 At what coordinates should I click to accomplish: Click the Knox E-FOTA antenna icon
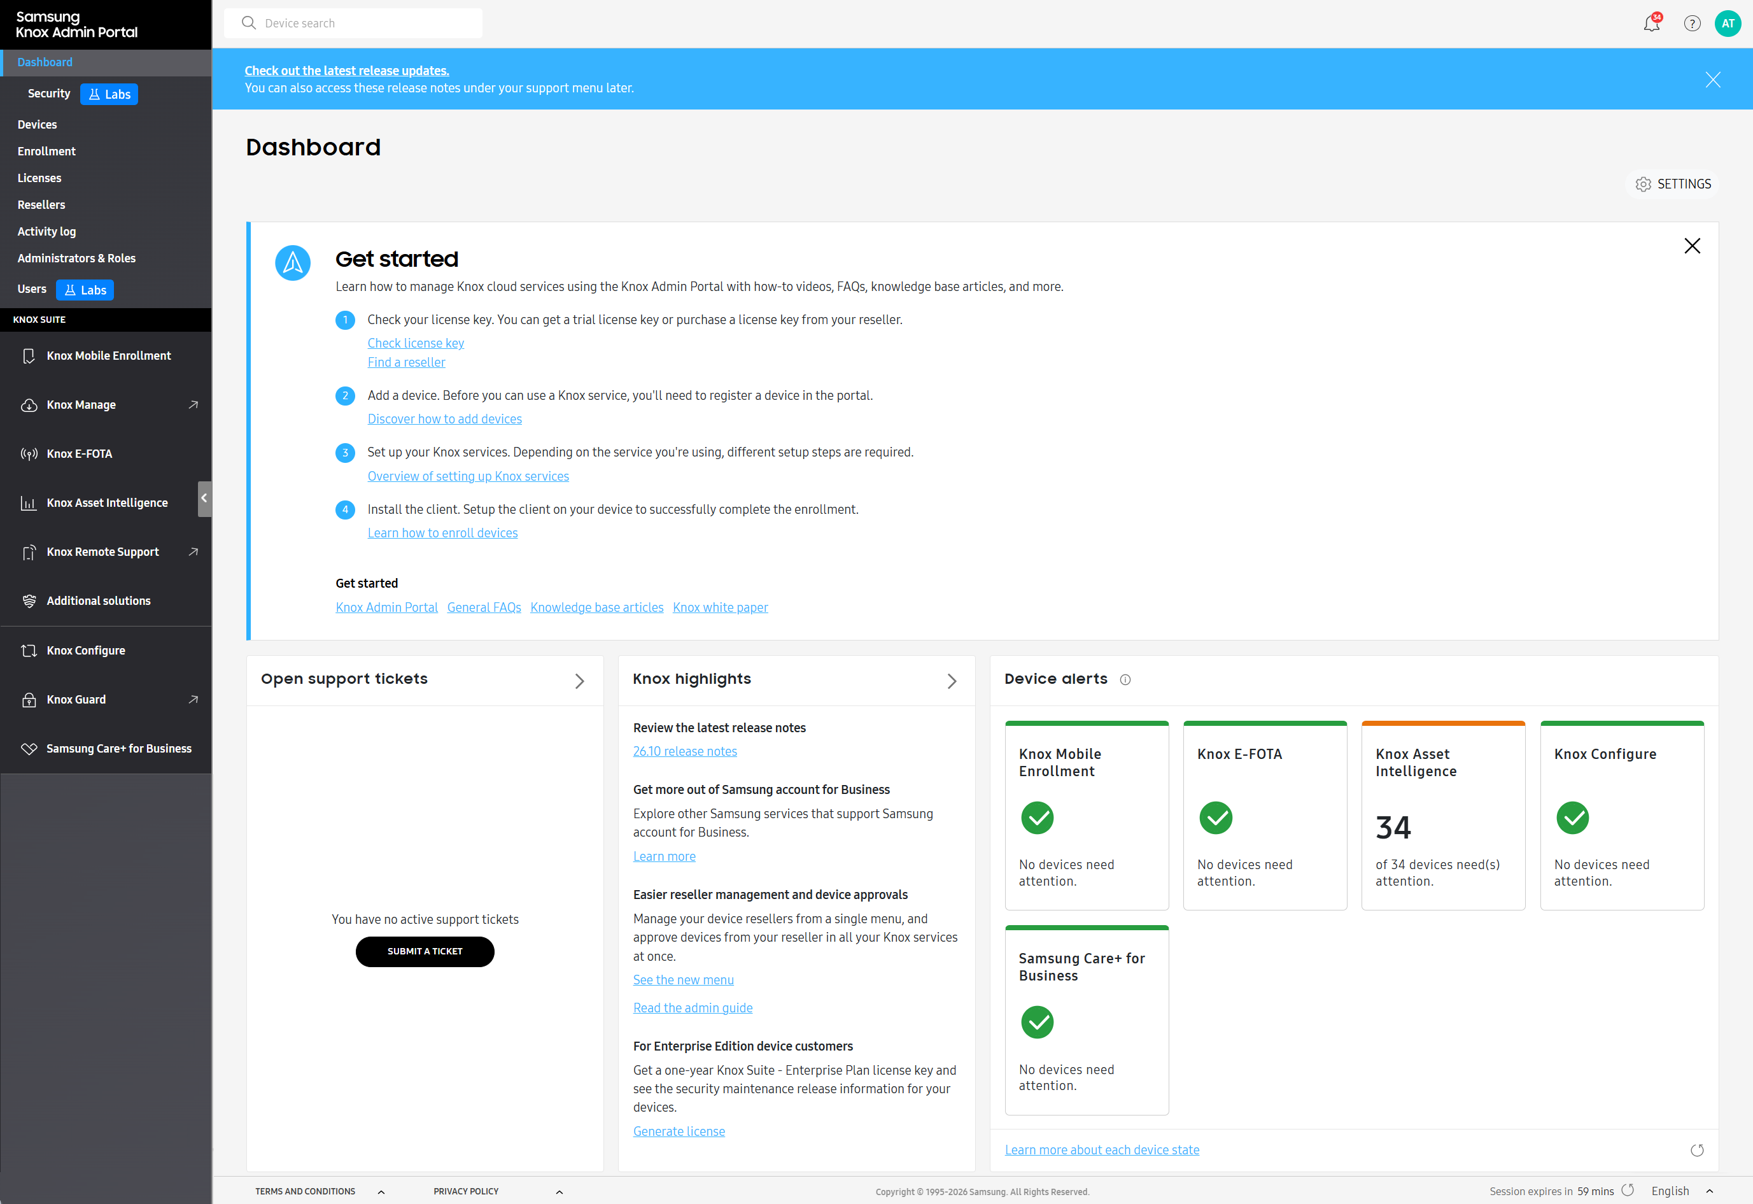pyautogui.click(x=29, y=454)
